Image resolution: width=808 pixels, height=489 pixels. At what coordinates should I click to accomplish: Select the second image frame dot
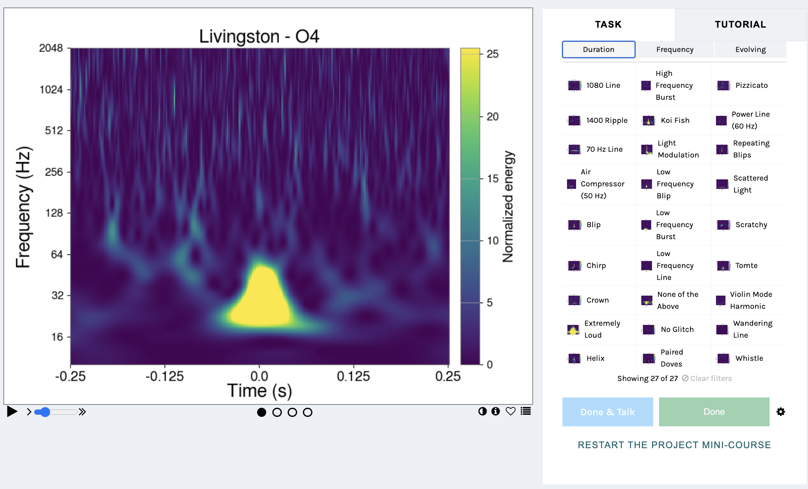(277, 412)
